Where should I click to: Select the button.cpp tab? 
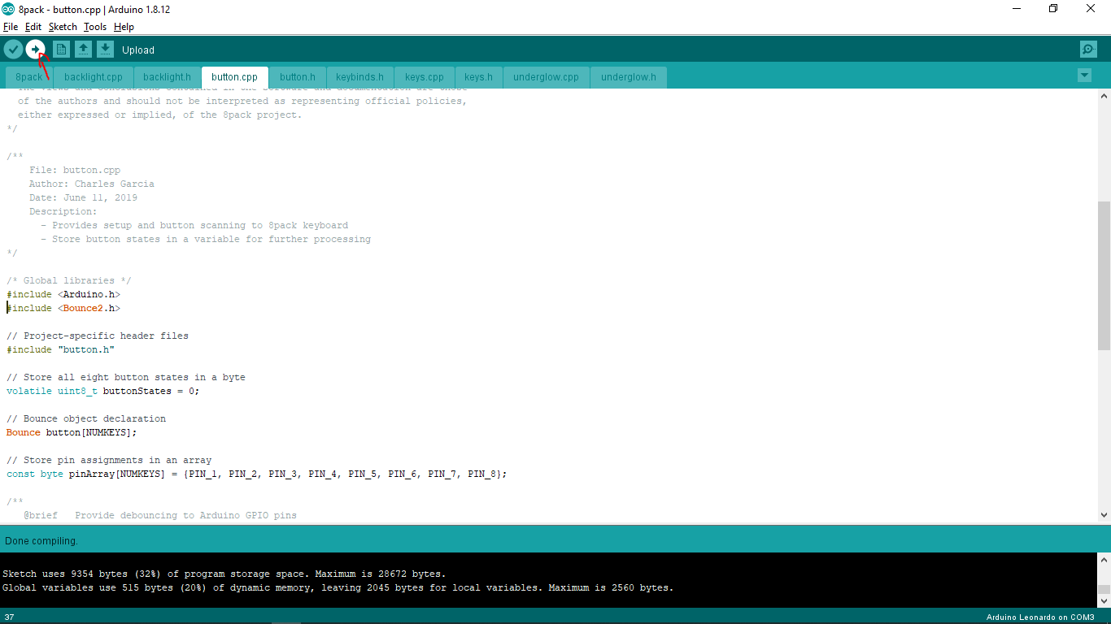[234, 77]
